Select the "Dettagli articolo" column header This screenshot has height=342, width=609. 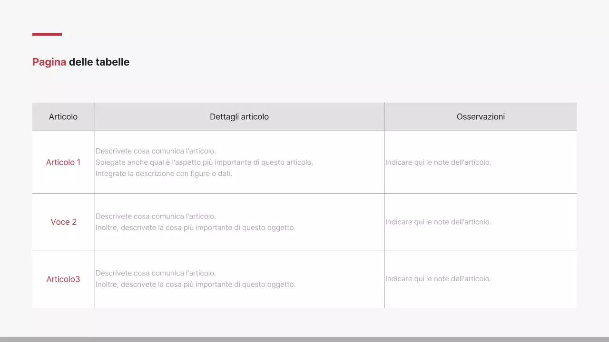click(x=239, y=117)
